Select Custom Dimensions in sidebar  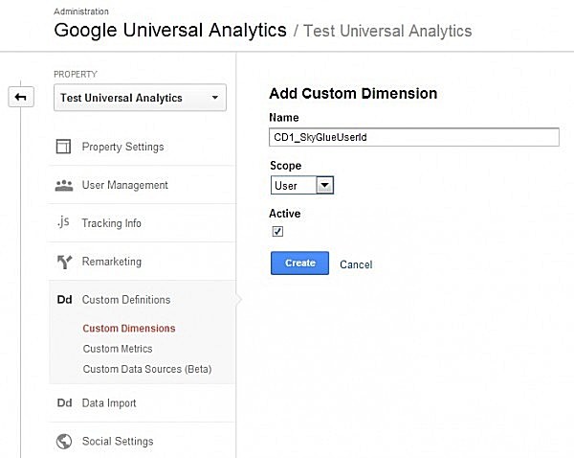(x=129, y=329)
